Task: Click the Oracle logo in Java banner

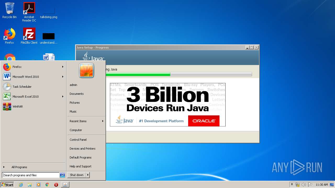Action: tap(204, 121)
